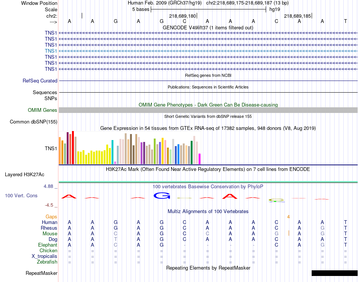This screenshot has height=282, width=358.
Task: Click the RefSeq Curated track label
Action: tap(40, 81)
